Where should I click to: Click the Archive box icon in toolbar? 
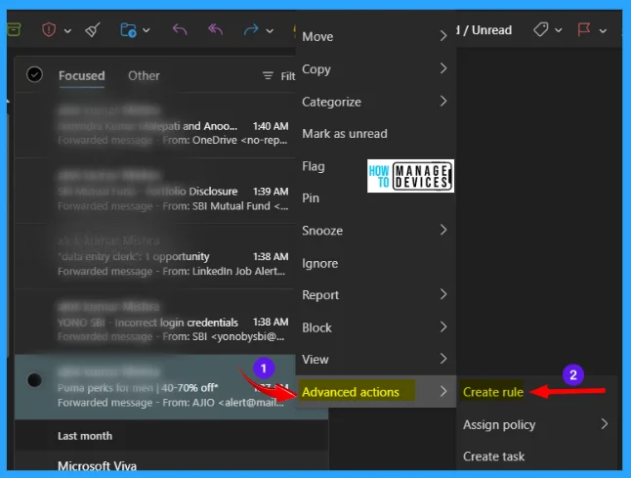[14, 29]
